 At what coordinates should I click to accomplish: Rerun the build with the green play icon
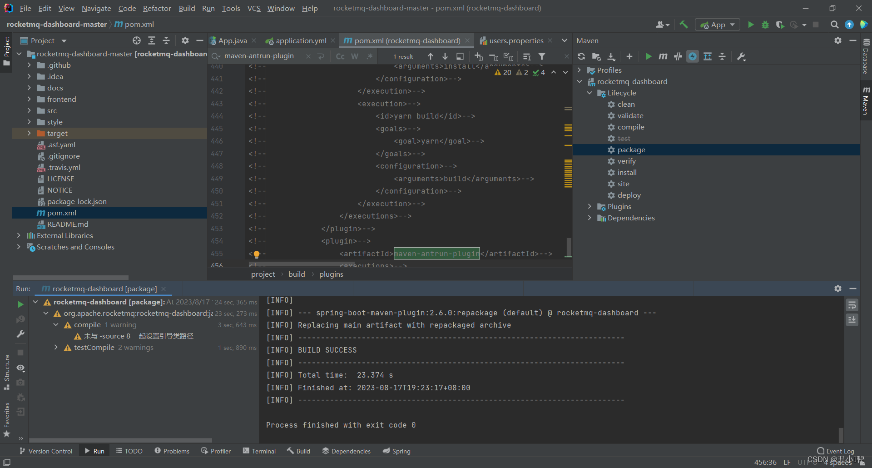pyautogui.click(x=20, y=304)
